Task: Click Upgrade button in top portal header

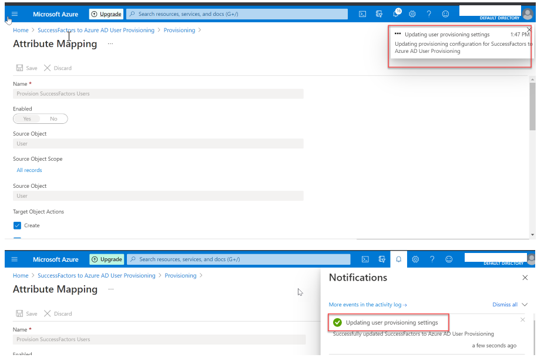Action: (x=106, y=14)
